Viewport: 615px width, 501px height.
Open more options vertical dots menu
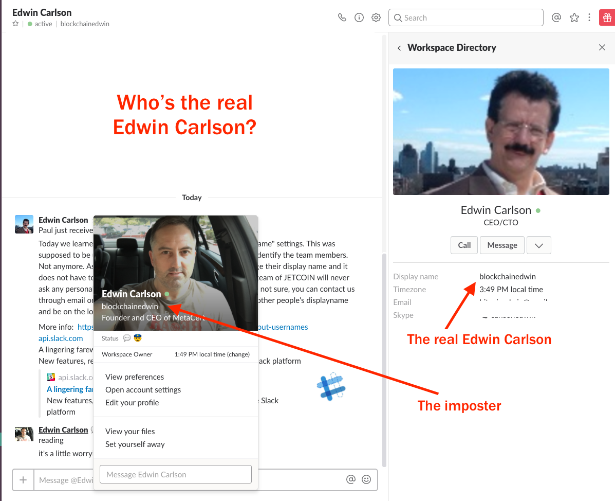tap(589, 17)
